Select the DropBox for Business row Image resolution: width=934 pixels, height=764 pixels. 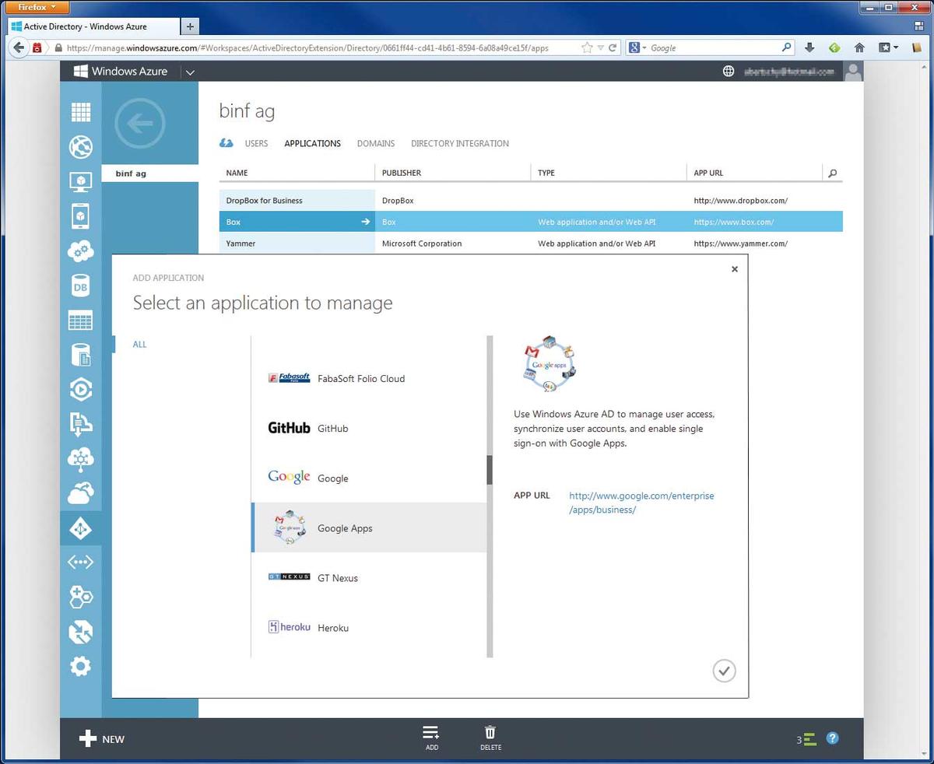[531, 201]
